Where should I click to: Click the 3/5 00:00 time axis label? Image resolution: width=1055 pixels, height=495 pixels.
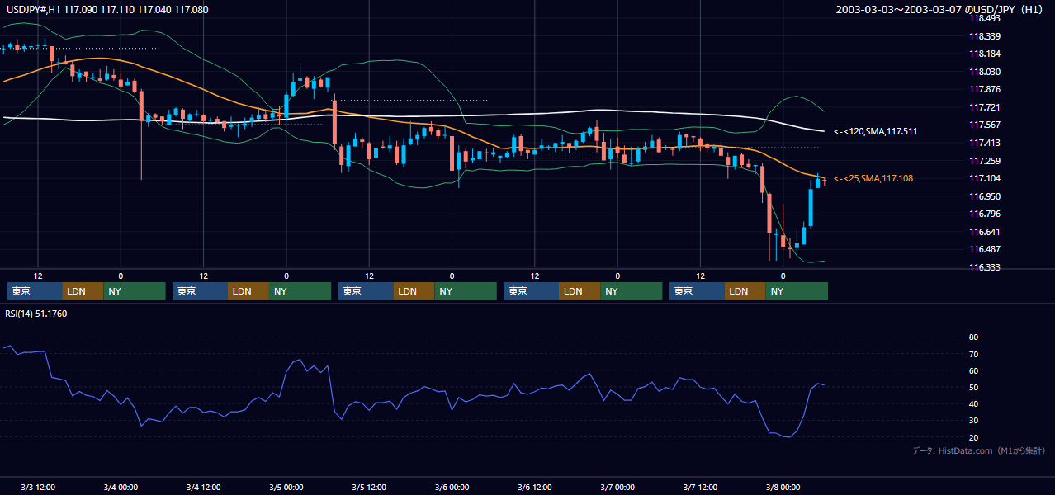point(286,488)
